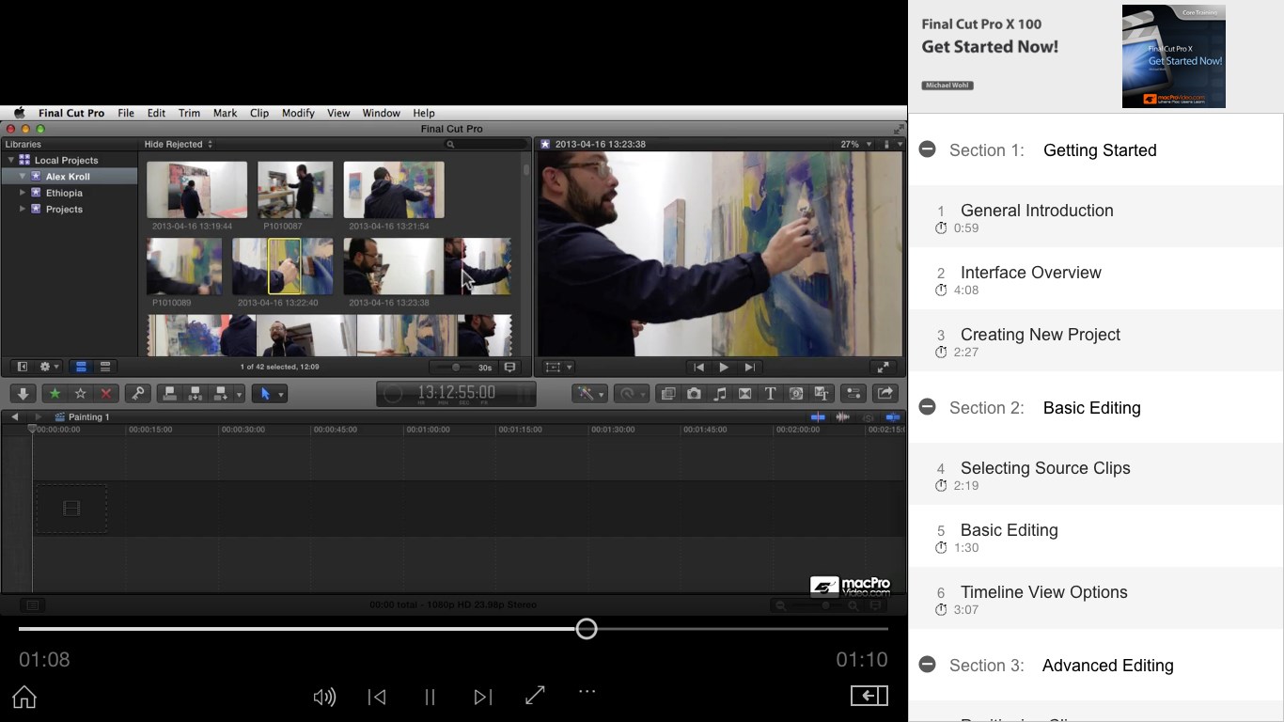Open the Basic Editing lesson, 1:30
Image resolution: width=1284 pixels, height=722 pixels.
(x=1096, y=537)
